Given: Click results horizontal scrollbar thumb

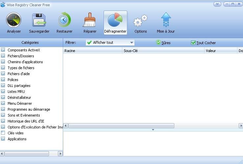Looking at the screenshot, I should 121,126.
